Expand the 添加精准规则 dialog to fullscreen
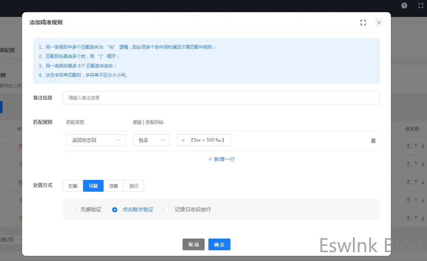Viewport: 427px width, 261px height. pyautogui.click(x=363, y=22)
